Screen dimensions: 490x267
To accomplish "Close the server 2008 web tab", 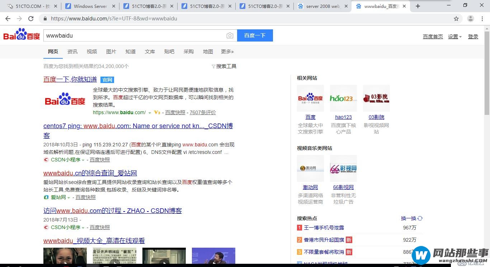I will (346, 6).
